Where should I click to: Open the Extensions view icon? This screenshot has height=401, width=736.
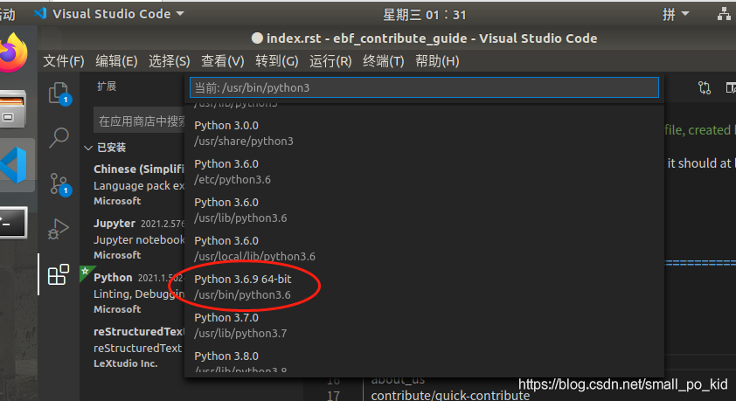[59, 274]
